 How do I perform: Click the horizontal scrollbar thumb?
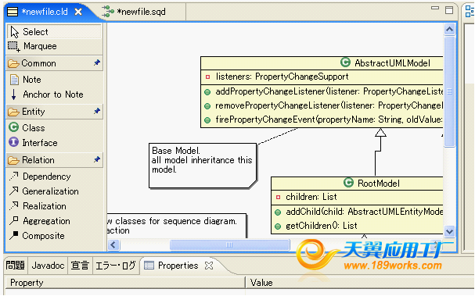tap(229, 244)
